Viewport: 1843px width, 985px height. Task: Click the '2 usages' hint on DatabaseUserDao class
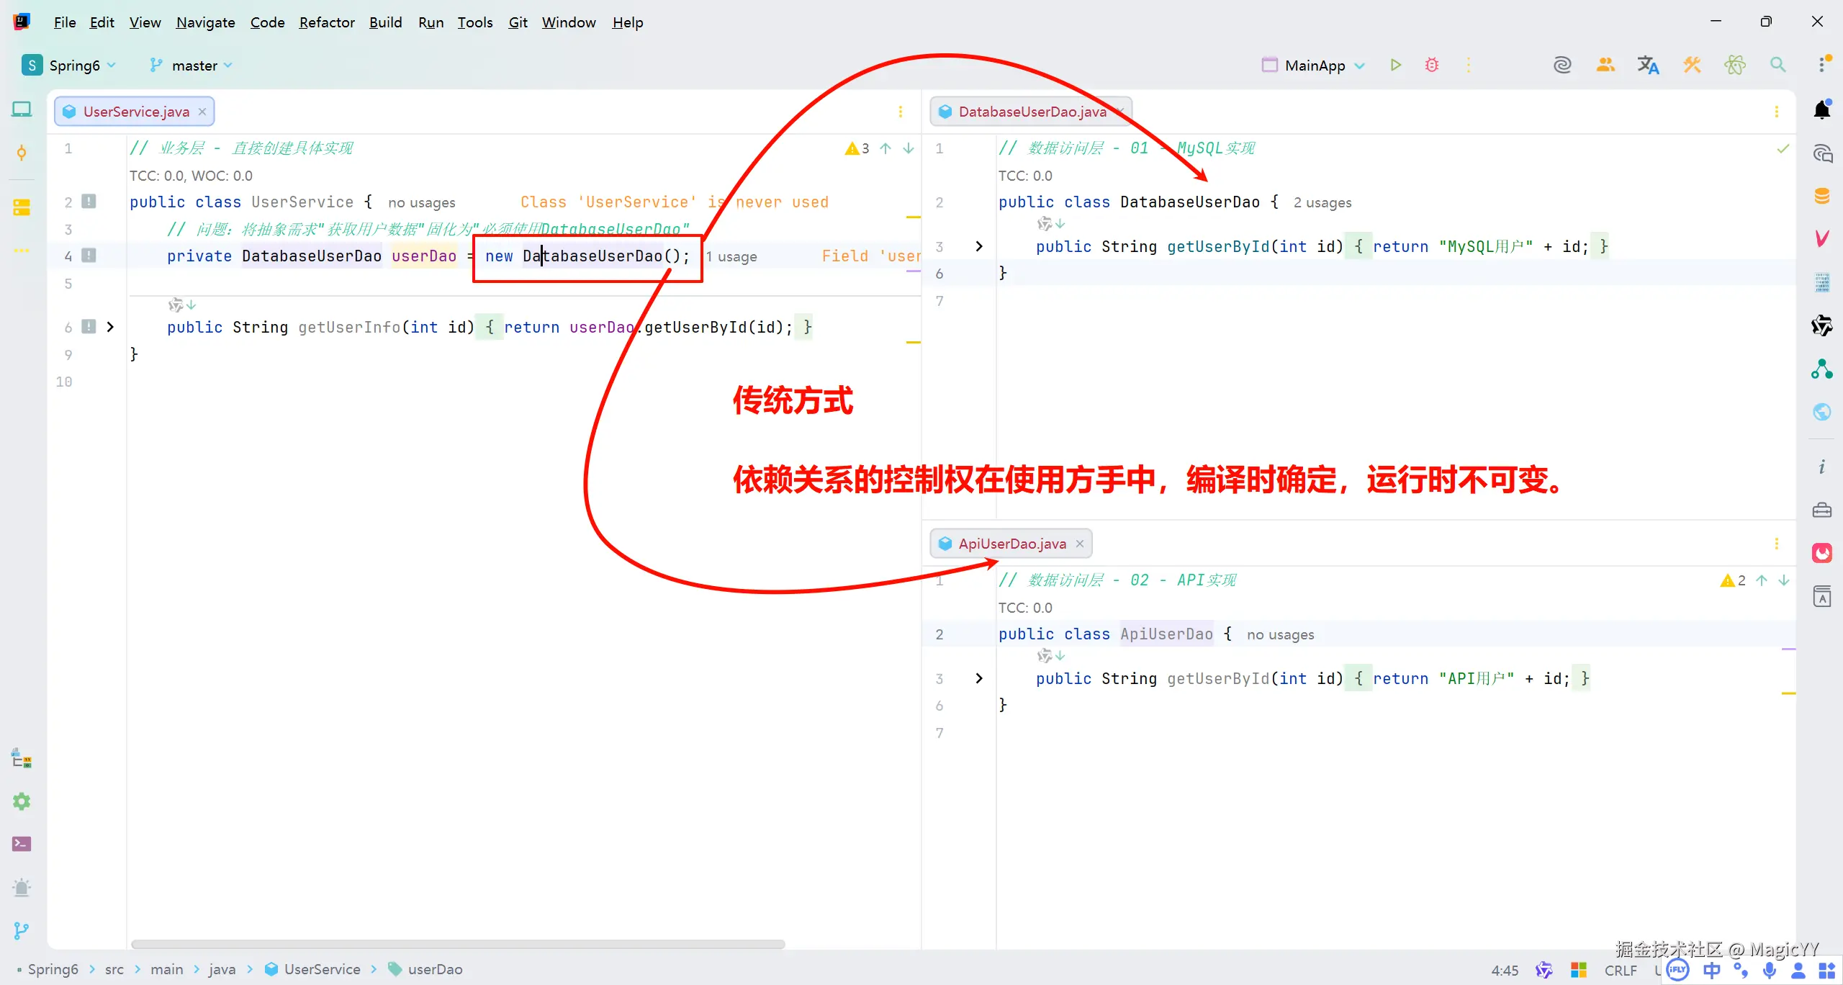pos(1322,202)
